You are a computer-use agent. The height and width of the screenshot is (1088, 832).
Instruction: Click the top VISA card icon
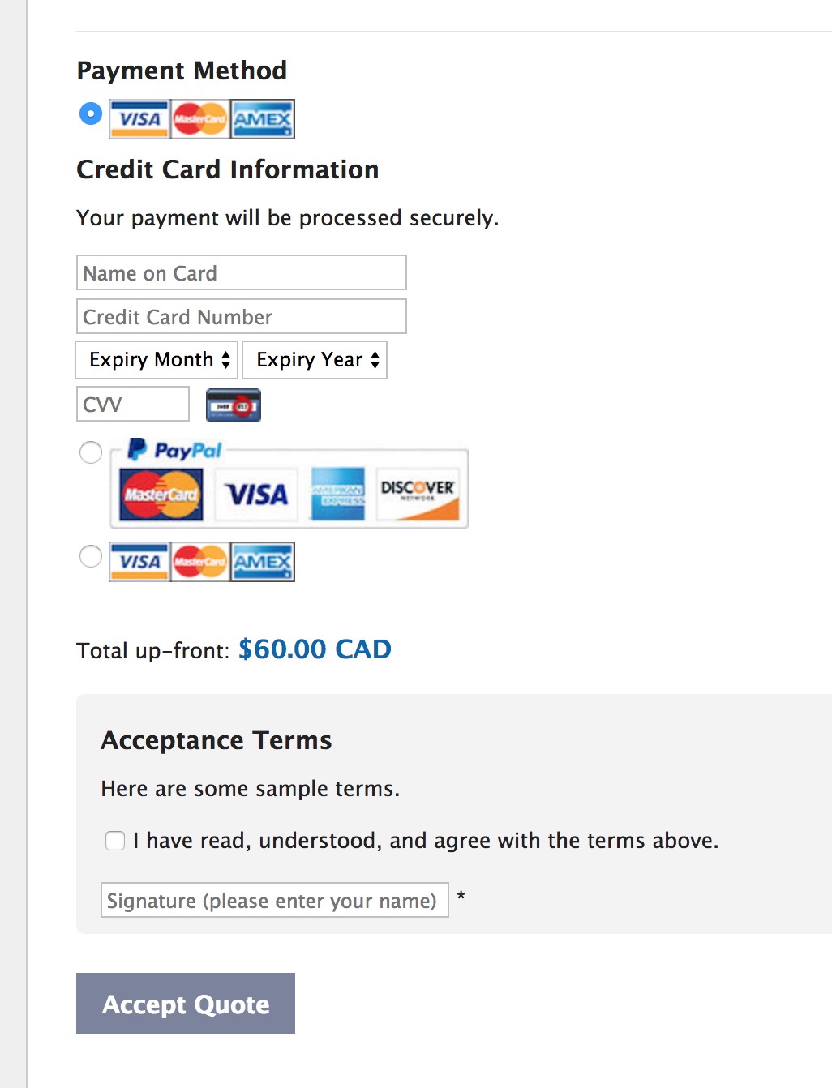pyautogui.click(x=139, y=119)
